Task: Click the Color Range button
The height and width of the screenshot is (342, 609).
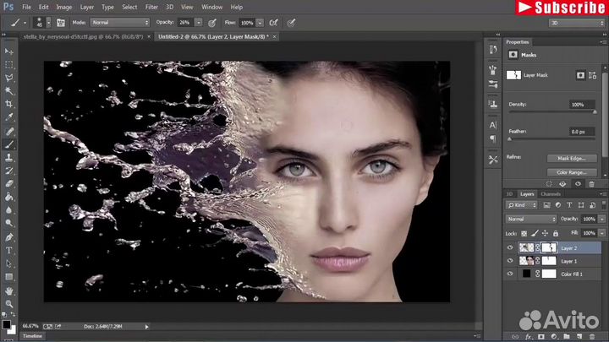Action: pyautogui.click(x=571, y=172)
